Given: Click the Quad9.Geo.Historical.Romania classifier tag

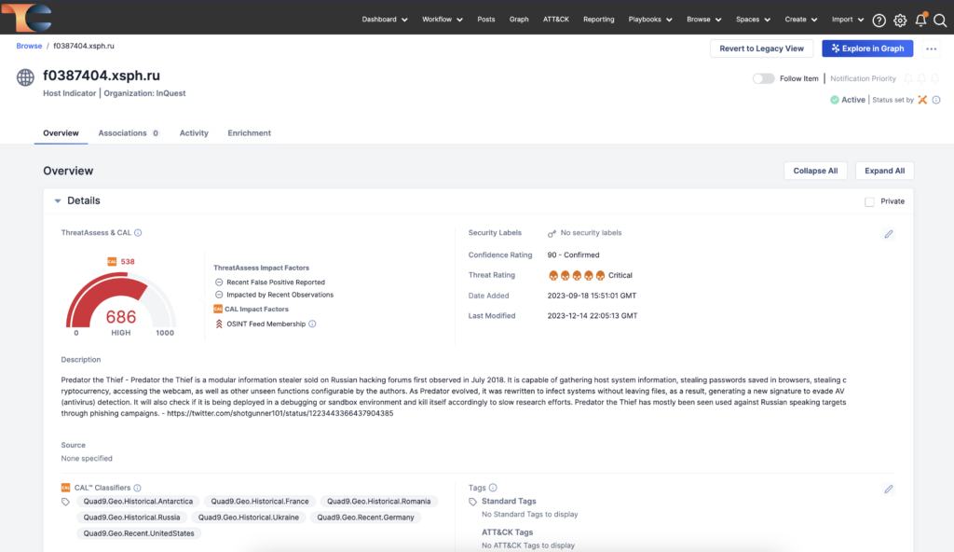Looking at the screenshot, I should 378,502.
